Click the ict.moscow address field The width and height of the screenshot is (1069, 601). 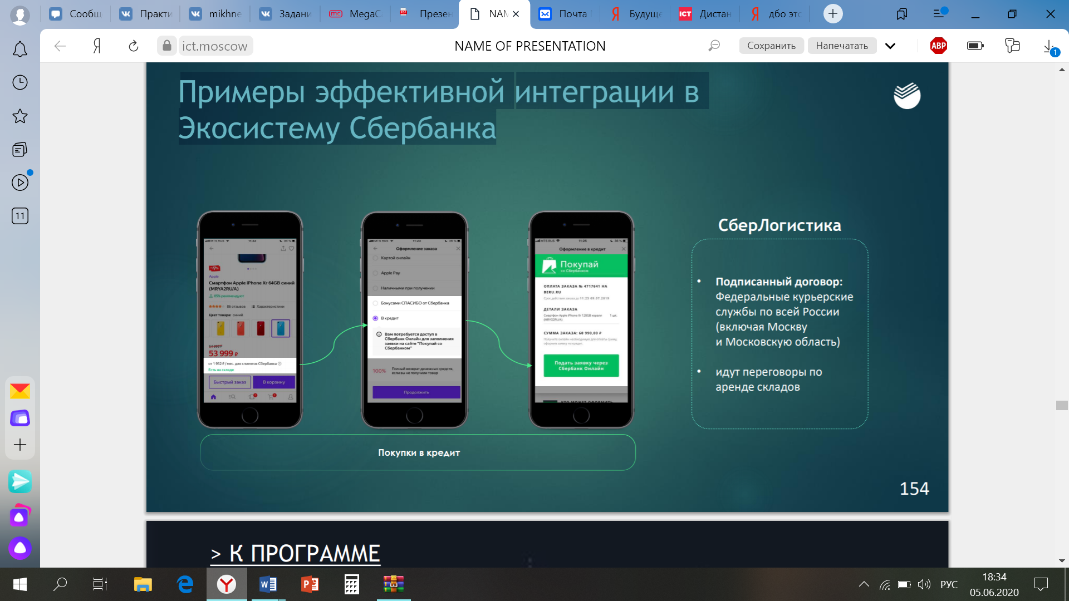(x=215, y=46)
